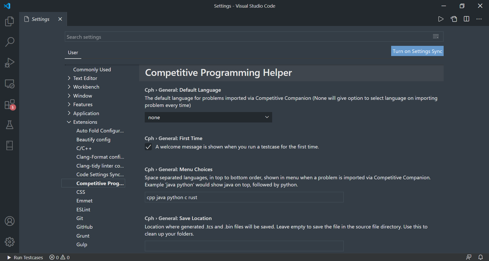
Task: Click Open Settings (JSON) icon
Action: (x=454, y=19)
